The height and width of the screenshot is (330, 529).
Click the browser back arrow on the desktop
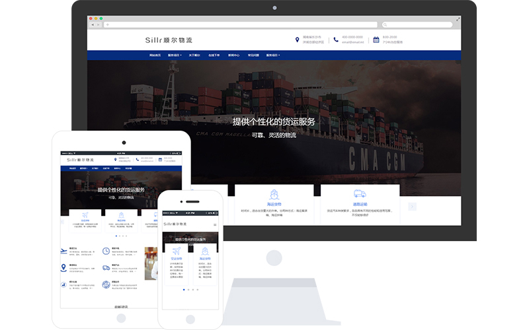93,24
